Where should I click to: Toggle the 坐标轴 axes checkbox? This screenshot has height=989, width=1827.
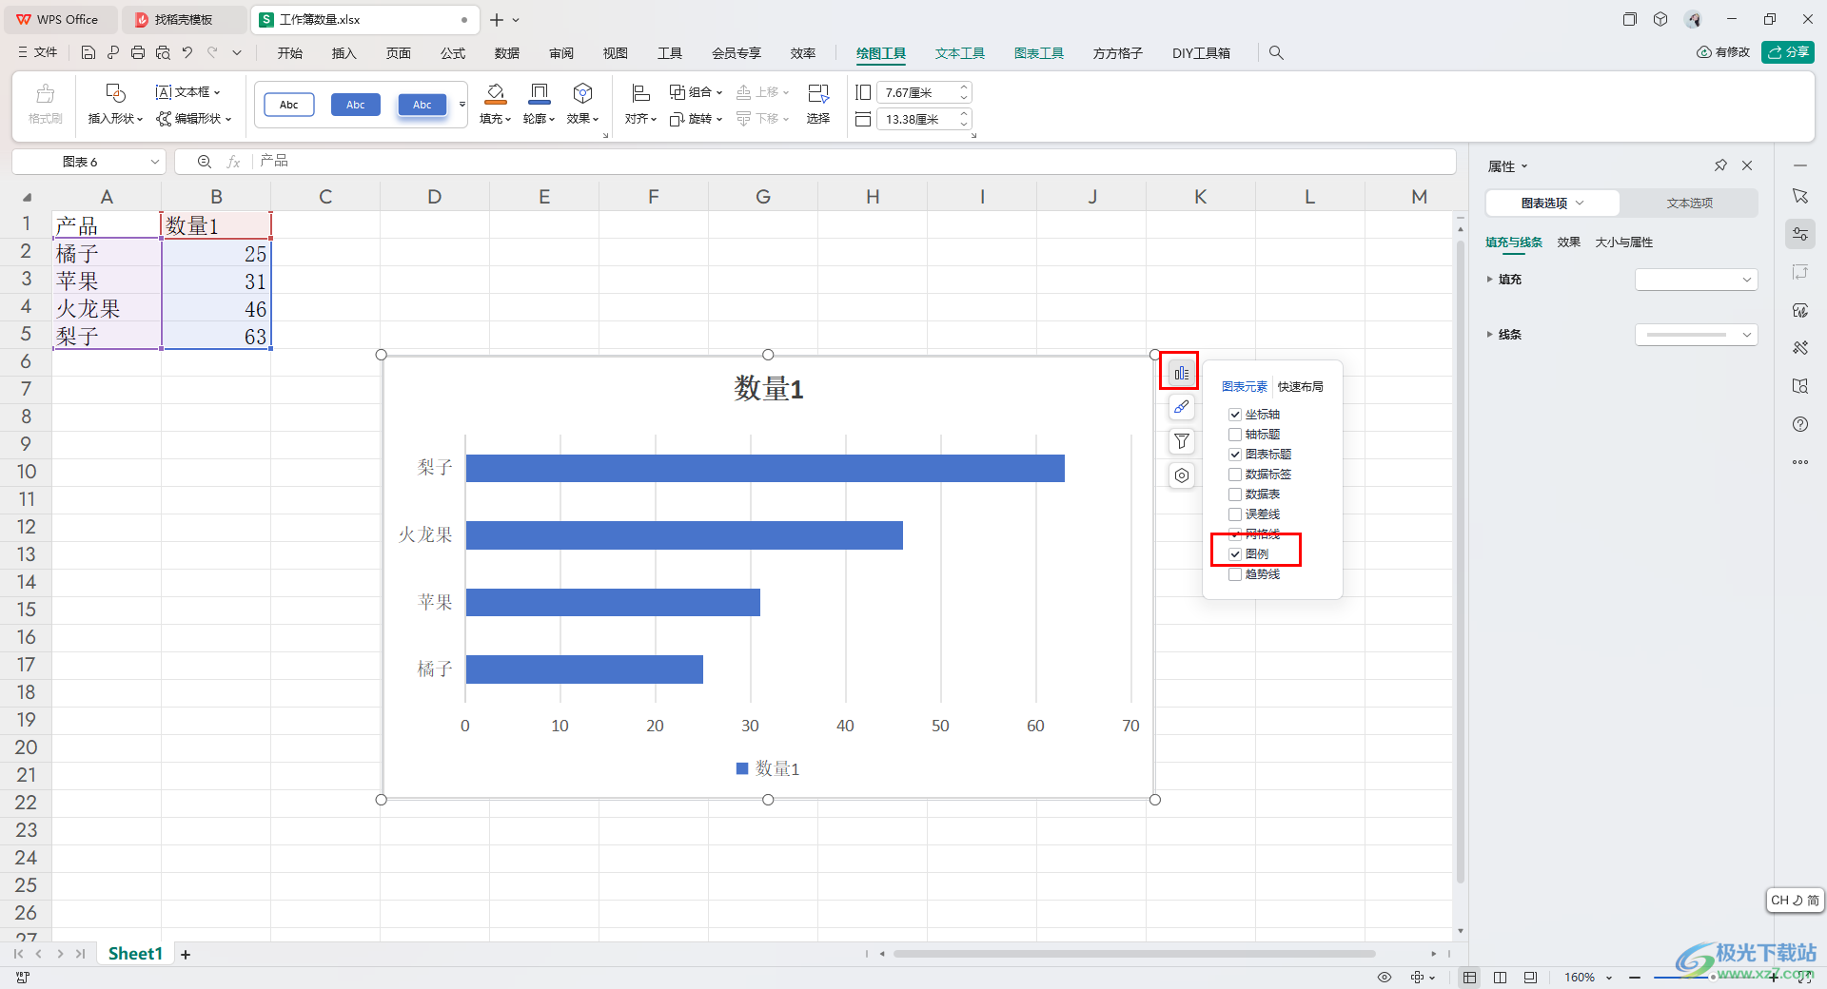[1235, 415]
